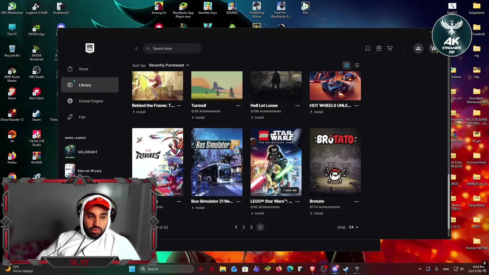This screenshot has height=275, width=489.
Task: Open Microsoft Store from taskbar
Action: click(245, 269)
